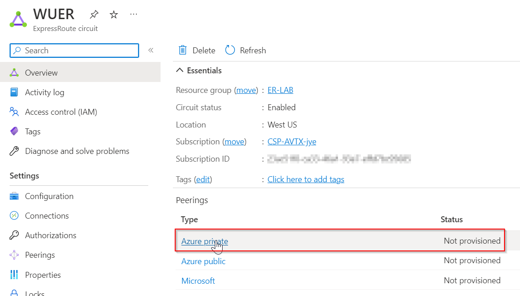Open Configuration settings
The height and width of the screenshot is (296, 520).
coord(49,196)
